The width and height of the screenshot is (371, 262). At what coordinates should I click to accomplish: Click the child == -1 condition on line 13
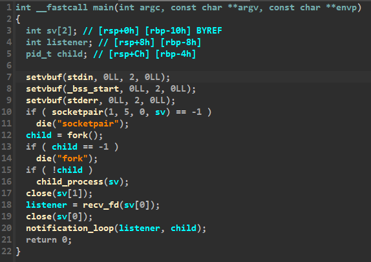coord(80,146)
